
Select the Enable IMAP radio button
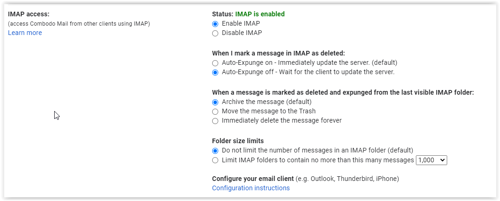(215, 24)
